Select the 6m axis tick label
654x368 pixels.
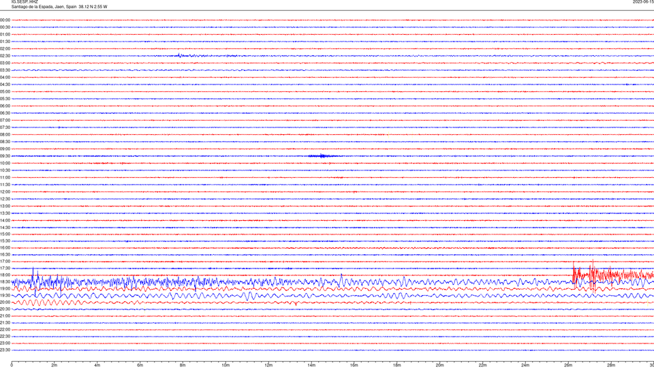tap(140, 365)
